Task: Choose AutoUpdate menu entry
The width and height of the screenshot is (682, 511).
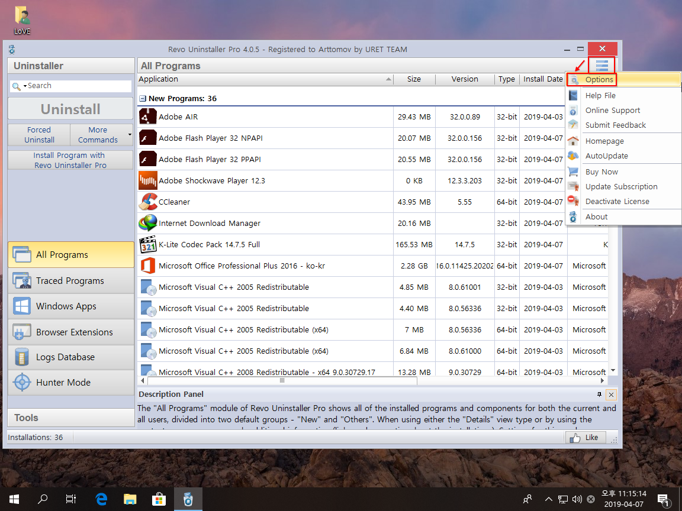Action: [x=623, y=156]
